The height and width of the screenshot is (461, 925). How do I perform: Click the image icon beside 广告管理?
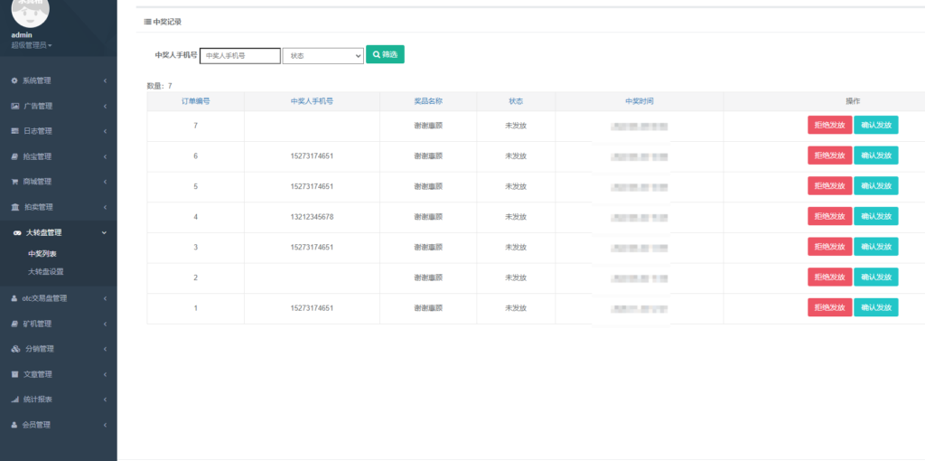(14, 106)
